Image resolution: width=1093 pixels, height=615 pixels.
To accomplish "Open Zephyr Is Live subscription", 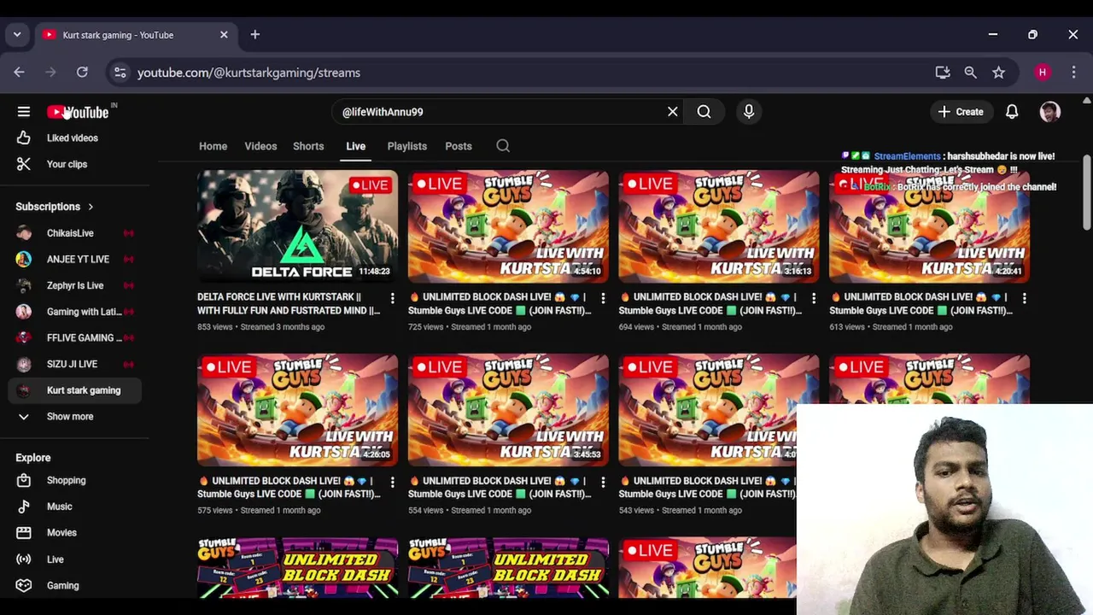I will [x=75, y=285].
